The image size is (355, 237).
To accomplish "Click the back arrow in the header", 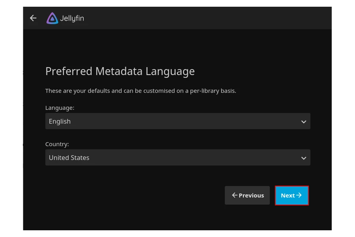I will point(33,18).
